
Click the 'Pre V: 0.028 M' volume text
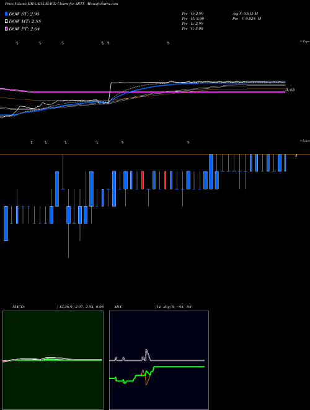coord(246,19)
